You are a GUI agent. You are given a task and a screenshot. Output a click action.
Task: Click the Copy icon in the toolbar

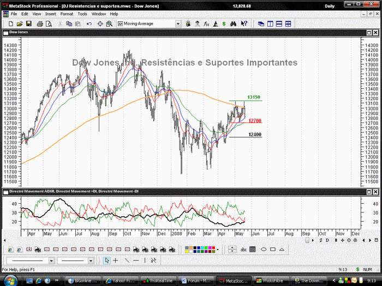tap(69, 24)
